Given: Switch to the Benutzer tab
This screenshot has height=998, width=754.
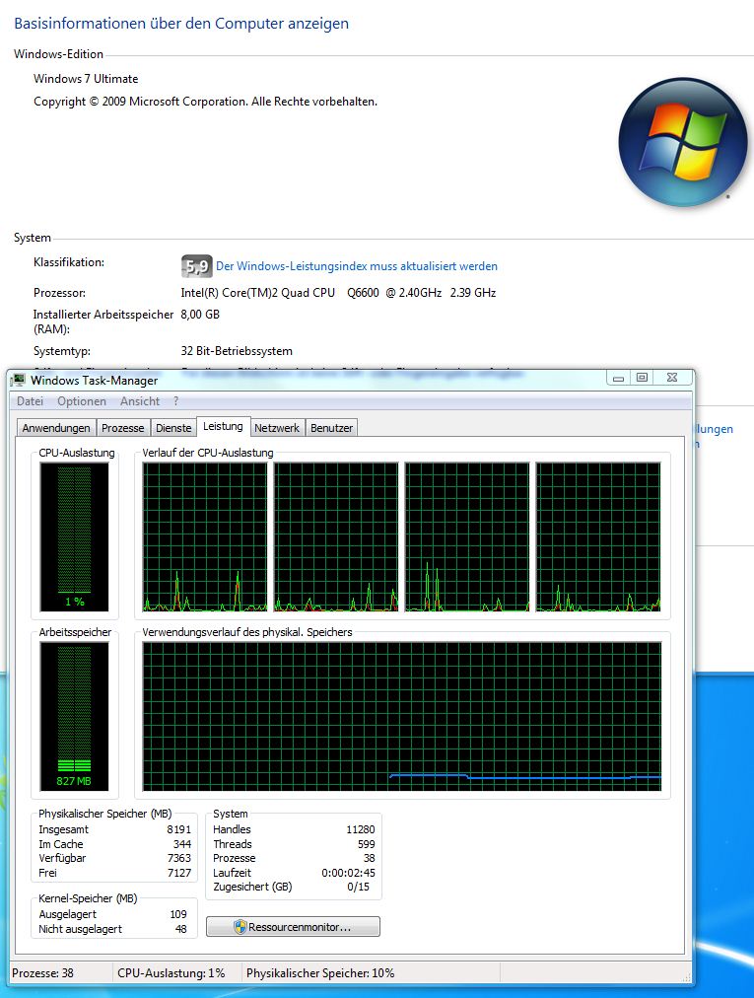Looking at the screenshot, I should pos(331,428).
